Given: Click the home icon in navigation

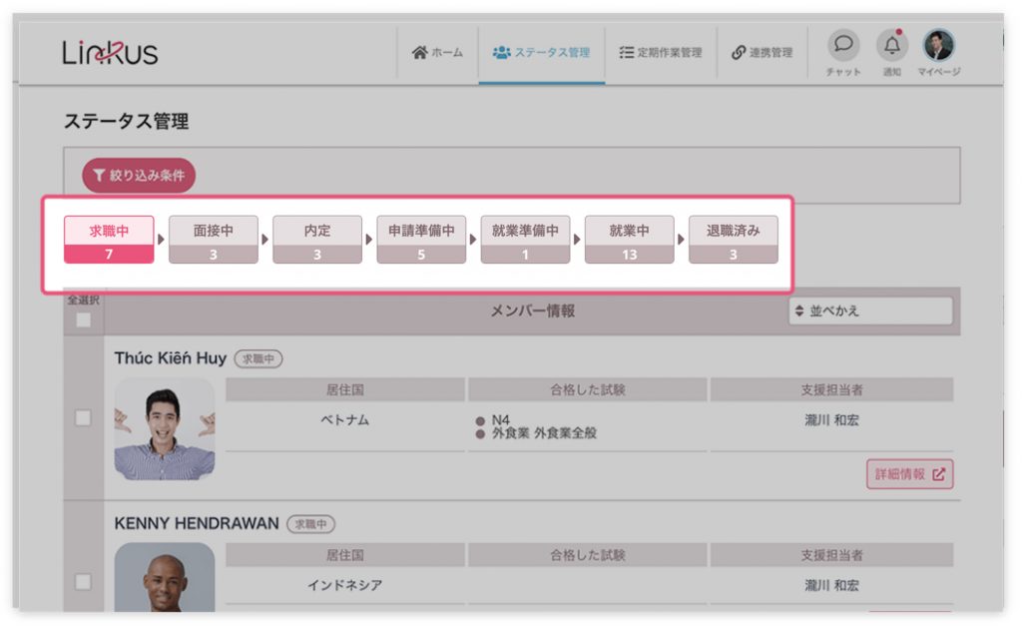Looking at the screenshot, I should click(x=420, y=53).
